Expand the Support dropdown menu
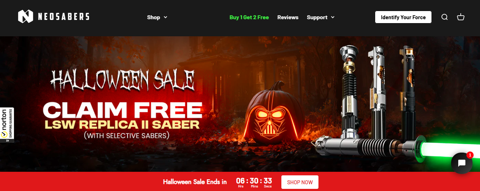This screenshot has height=191, width=480. coord(321,17)
